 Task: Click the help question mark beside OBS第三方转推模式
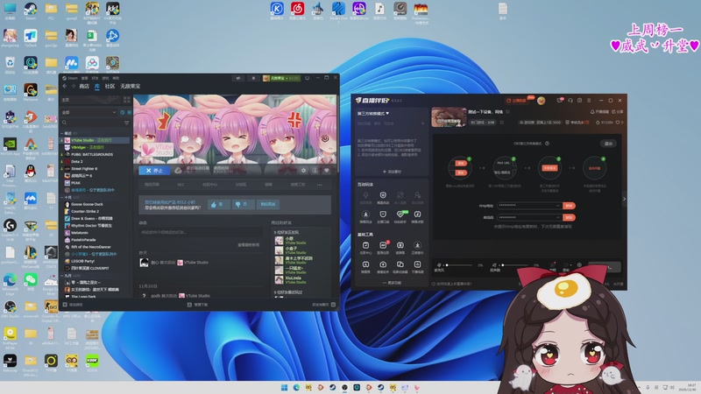[x=547, y=144]
